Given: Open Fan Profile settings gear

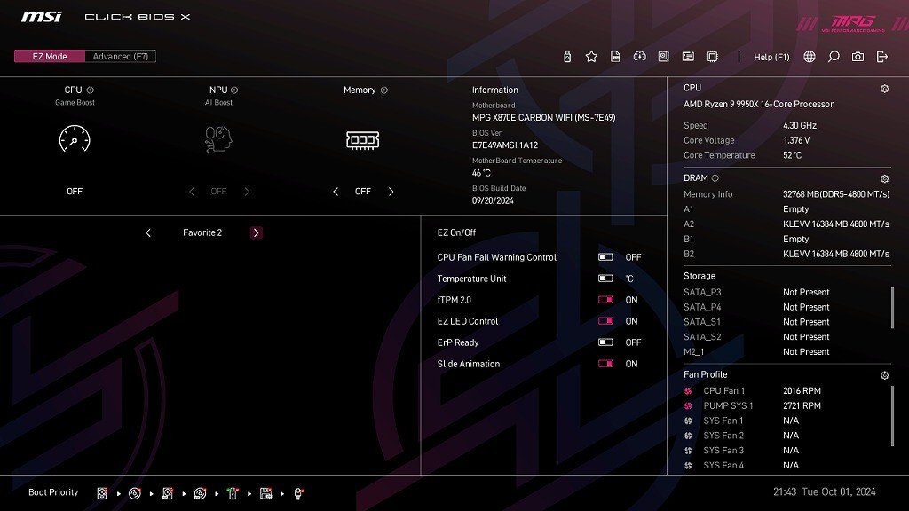Looking at the screenshot, I should pyautogui.click(x=885, y=375).
